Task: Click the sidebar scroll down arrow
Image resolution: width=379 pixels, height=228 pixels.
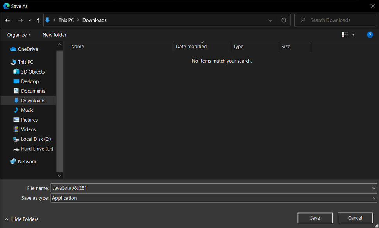Action: (x=59, y=176)
